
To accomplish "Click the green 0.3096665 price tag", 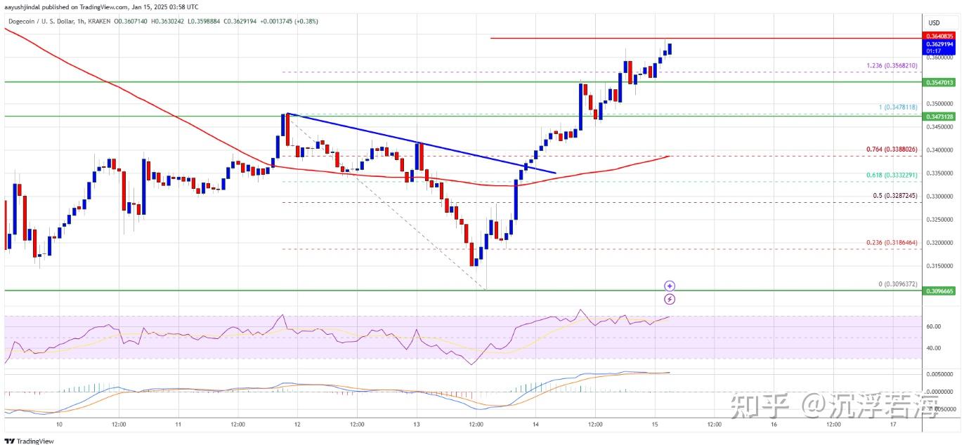I will pyautogui.click(x=938, y=290).
